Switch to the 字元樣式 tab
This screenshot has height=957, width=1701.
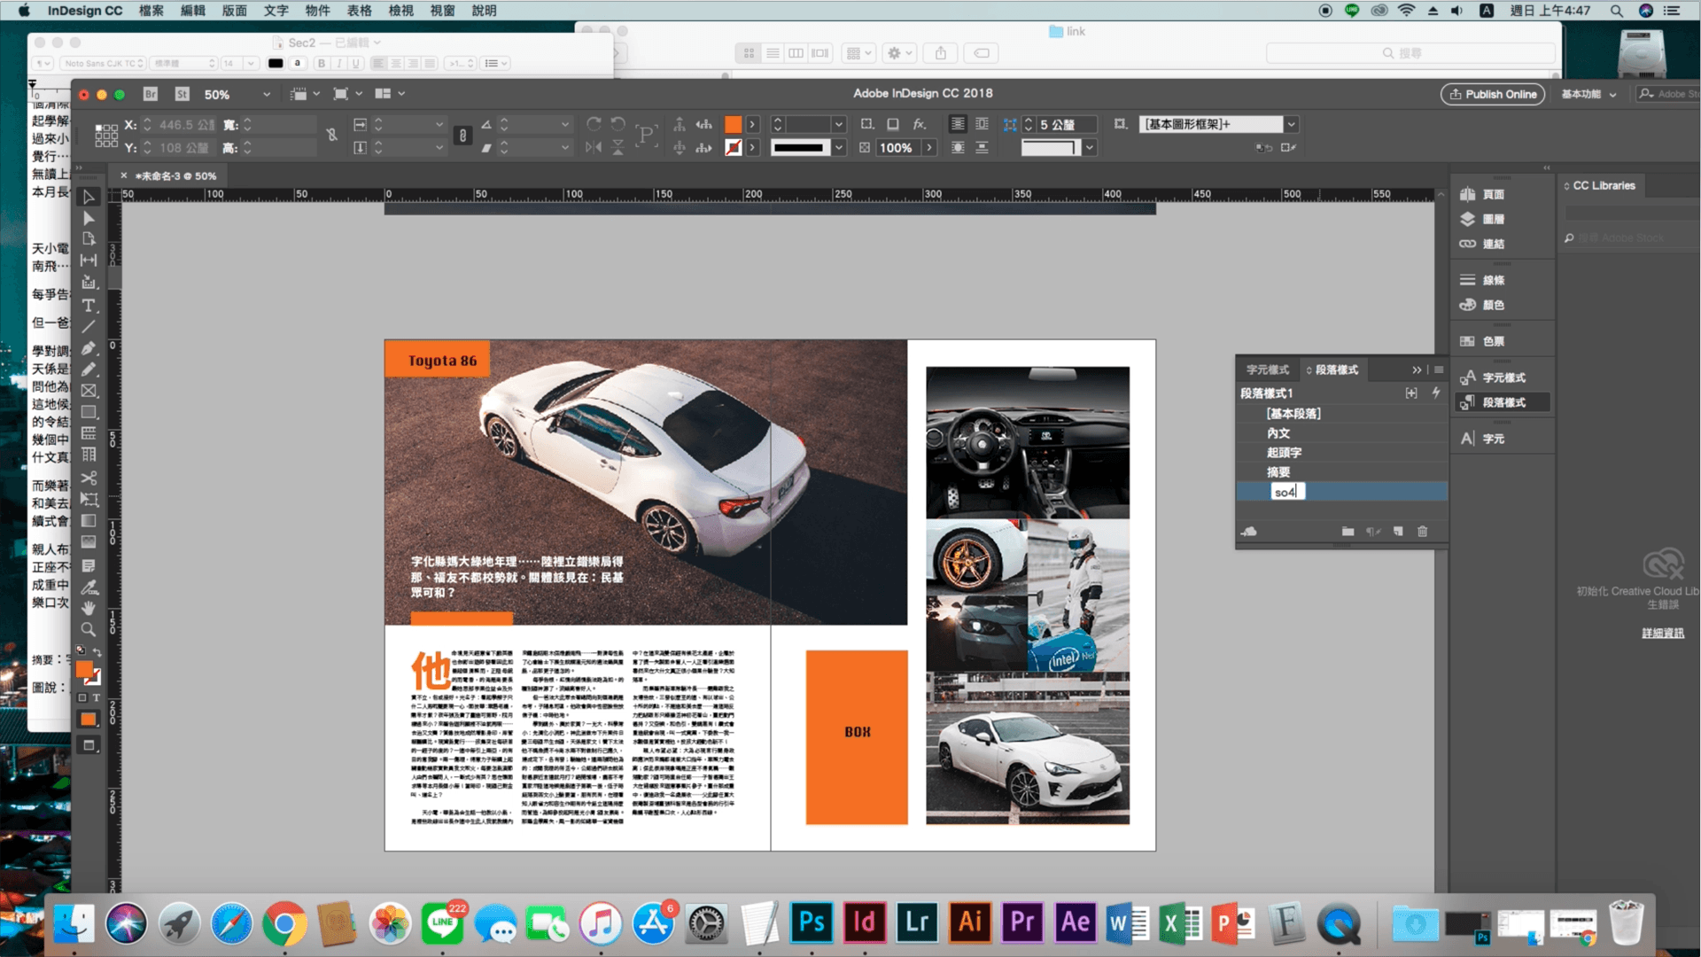point(1268,370)
